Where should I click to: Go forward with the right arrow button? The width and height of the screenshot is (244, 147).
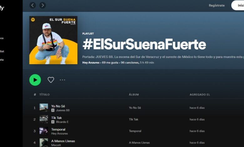[43, 5]
